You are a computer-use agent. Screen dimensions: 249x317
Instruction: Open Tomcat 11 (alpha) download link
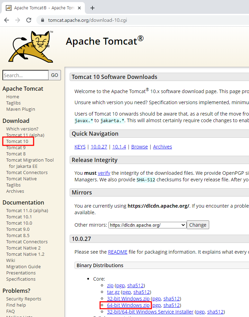pos(25,135)
